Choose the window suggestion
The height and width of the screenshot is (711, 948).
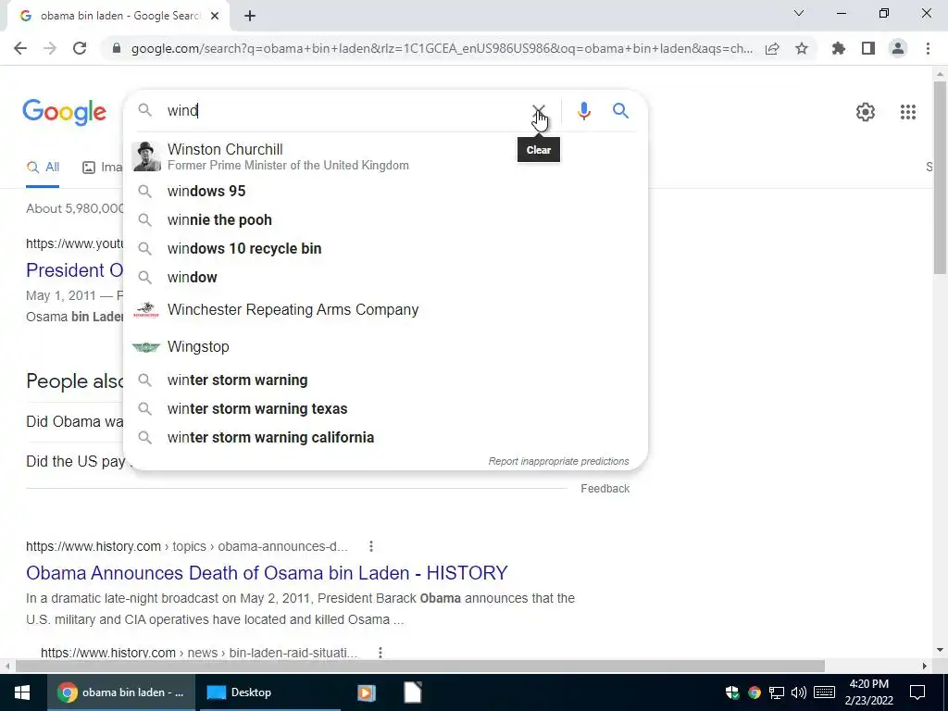point(385,278)
